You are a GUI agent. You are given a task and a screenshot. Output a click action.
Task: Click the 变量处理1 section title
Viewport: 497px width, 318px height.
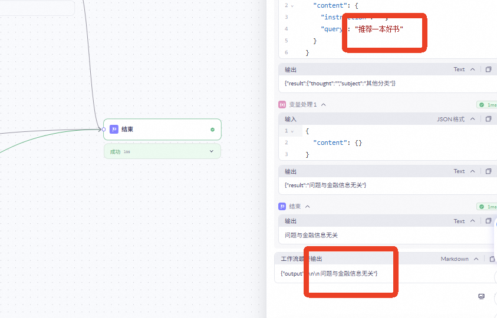click(x=302, y=104)
